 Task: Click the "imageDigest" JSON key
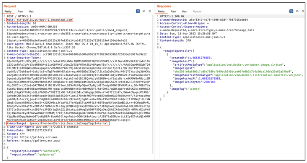coord(183,68)
